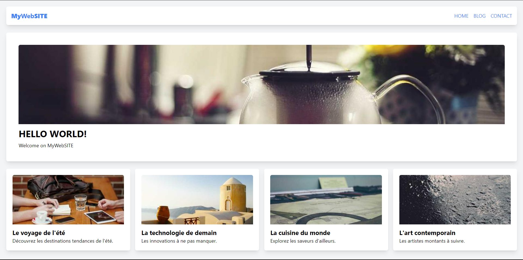
Task: Open the dark wet asphalt thumbnail
Action: pyautogui.click(x=455, y=200)
